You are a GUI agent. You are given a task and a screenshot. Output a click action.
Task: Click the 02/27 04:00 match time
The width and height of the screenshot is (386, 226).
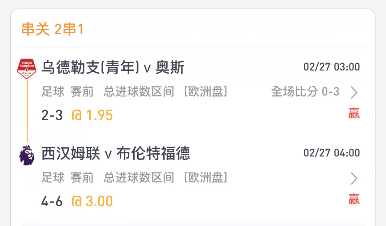tap(332, 153)
